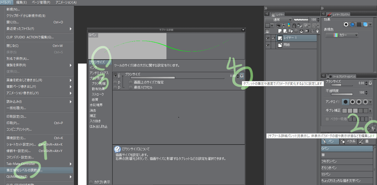Image resolution: width=377 pixels, height=185 pixels.
Task: Click the brush size pressure button in Tool Property
Action: tap(370, 83)
